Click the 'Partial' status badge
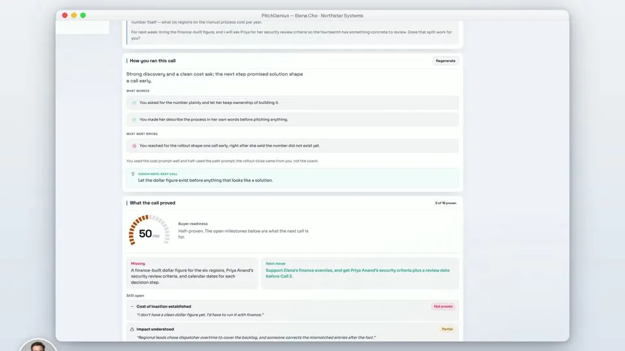The image size is (625, 351). click(447, 329)
